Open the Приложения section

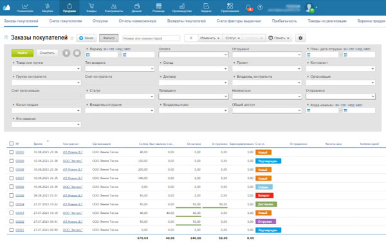[230, 8]
